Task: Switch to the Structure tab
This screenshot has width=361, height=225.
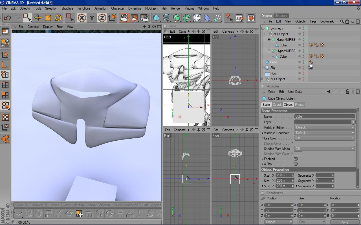Action: [x=281, y=16]
